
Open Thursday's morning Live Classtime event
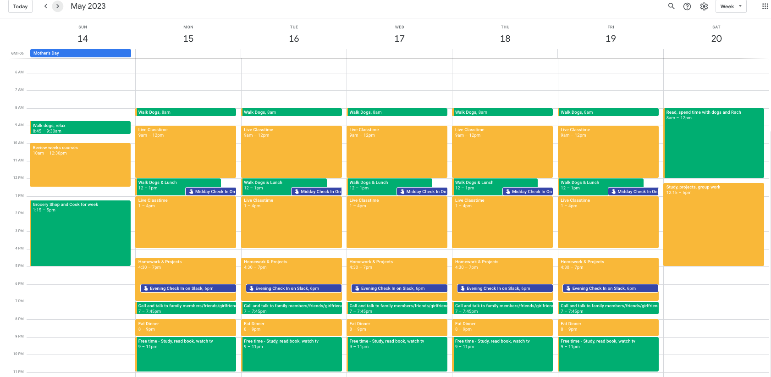click(502, 151)
